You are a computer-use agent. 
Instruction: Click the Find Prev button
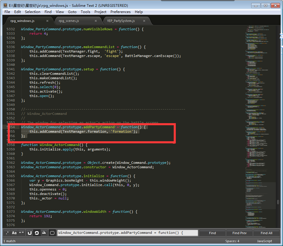(240, 233)
